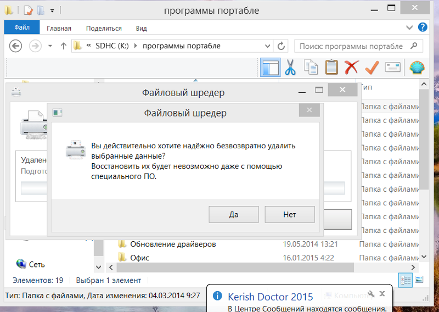The width and height of the screenshot is (439, 312).
Task: Click the clipboard Paste toolbar icon
Action: click(x=331, y=68)
